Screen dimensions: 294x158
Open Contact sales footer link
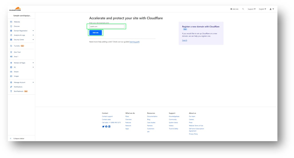pyautogui.click(x=106, y=119)
